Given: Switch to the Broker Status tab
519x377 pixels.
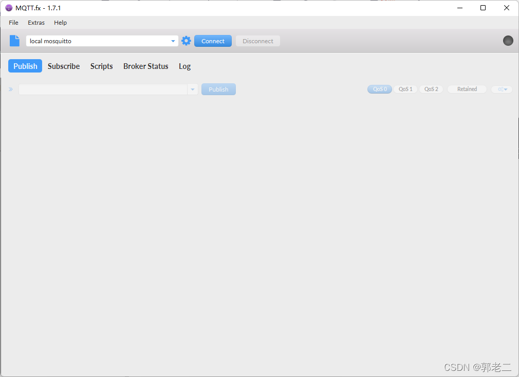Looking at the screenshot, I should 145,66.
